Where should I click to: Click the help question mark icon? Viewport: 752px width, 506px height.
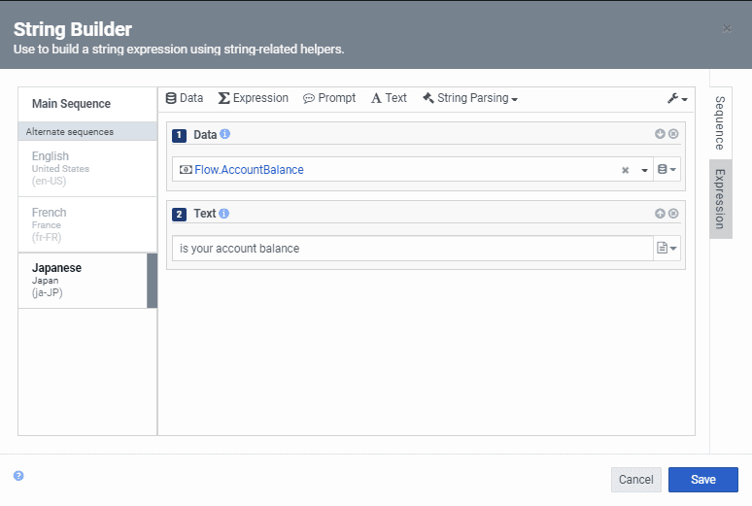[18, 476]
